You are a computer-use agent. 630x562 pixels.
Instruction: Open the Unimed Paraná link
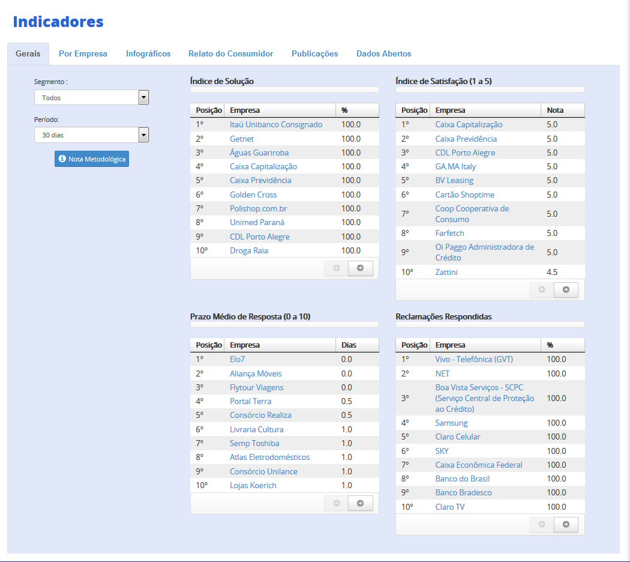(257, 222)
